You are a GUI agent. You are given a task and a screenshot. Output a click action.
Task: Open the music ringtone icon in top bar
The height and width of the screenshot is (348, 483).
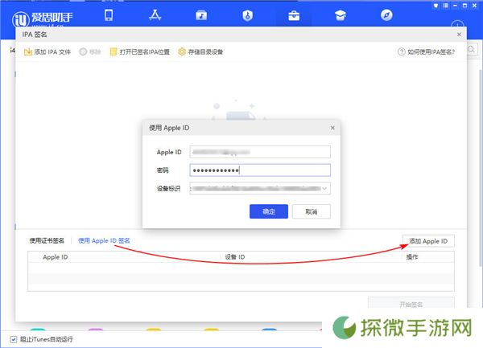(201, 15)
